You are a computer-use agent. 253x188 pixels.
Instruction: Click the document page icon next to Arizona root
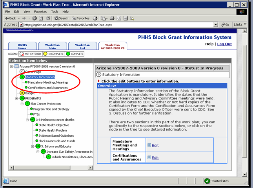[x=16, y=66]
